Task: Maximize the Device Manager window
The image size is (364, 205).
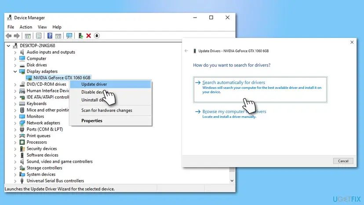Action: coord(211,18)
